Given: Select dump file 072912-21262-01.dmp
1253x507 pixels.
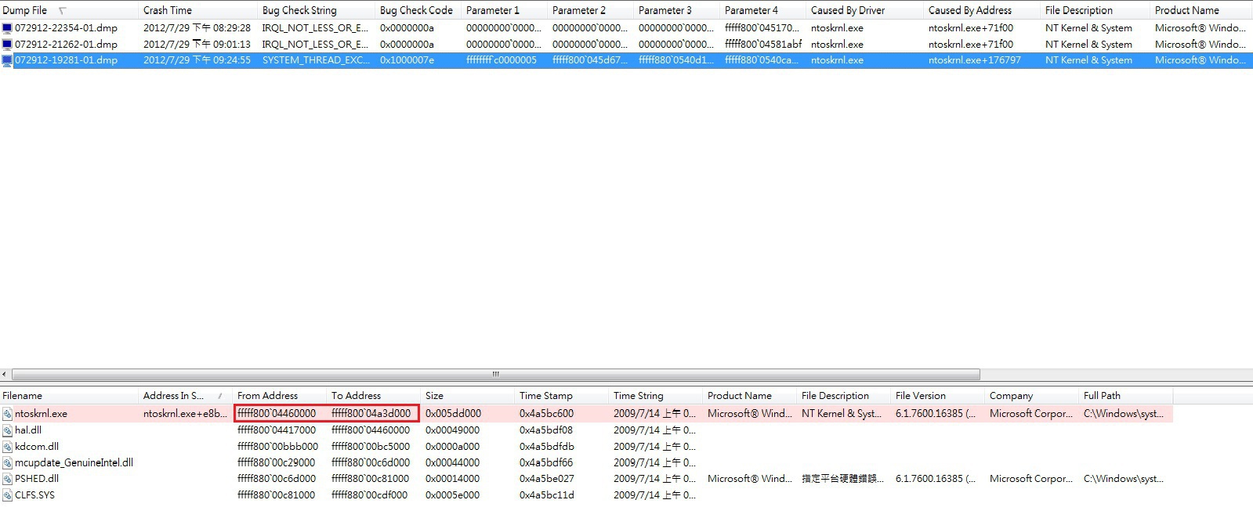Looking at the screenshot, I should coord(66,44).
